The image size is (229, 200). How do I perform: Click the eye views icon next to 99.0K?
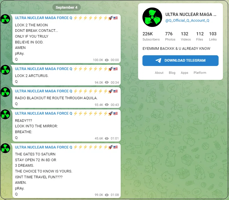tap(107, 195)
